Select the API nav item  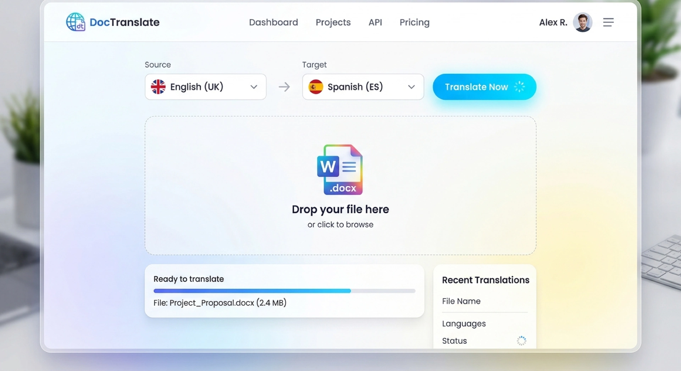(375, 22)
